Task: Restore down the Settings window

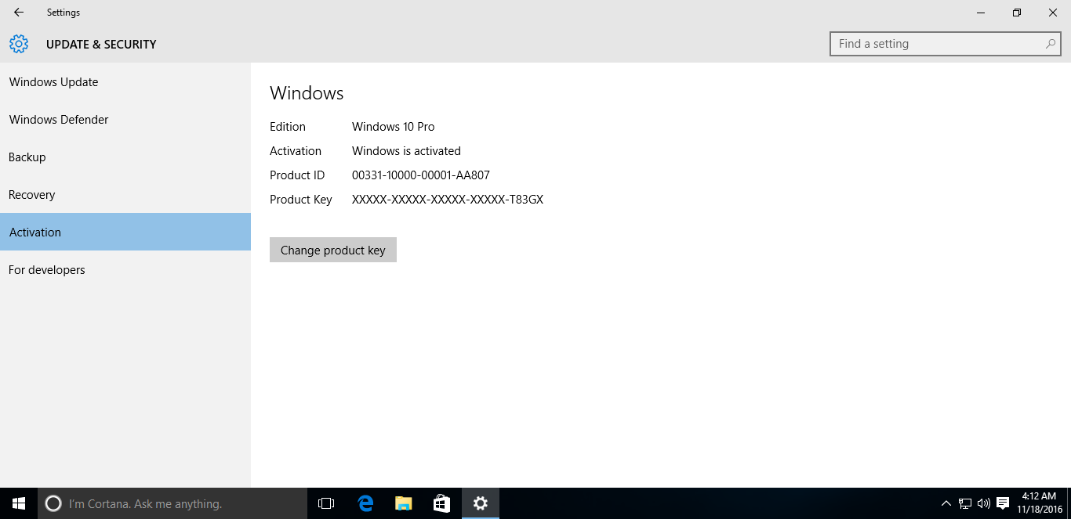Action: (x=1017, y=13)
